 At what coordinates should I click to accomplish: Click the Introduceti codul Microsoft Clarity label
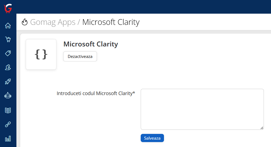(x=96, y=93)
